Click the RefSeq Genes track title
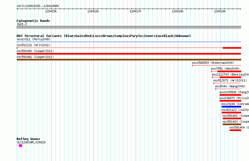The width and height of the screenshot is (249, 161). tap(28, 139)
